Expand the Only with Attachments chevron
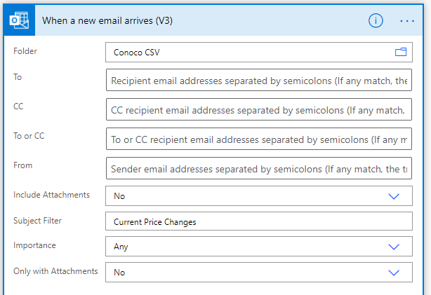The height and width of the screenshot is (295, 431). (394, 273)
